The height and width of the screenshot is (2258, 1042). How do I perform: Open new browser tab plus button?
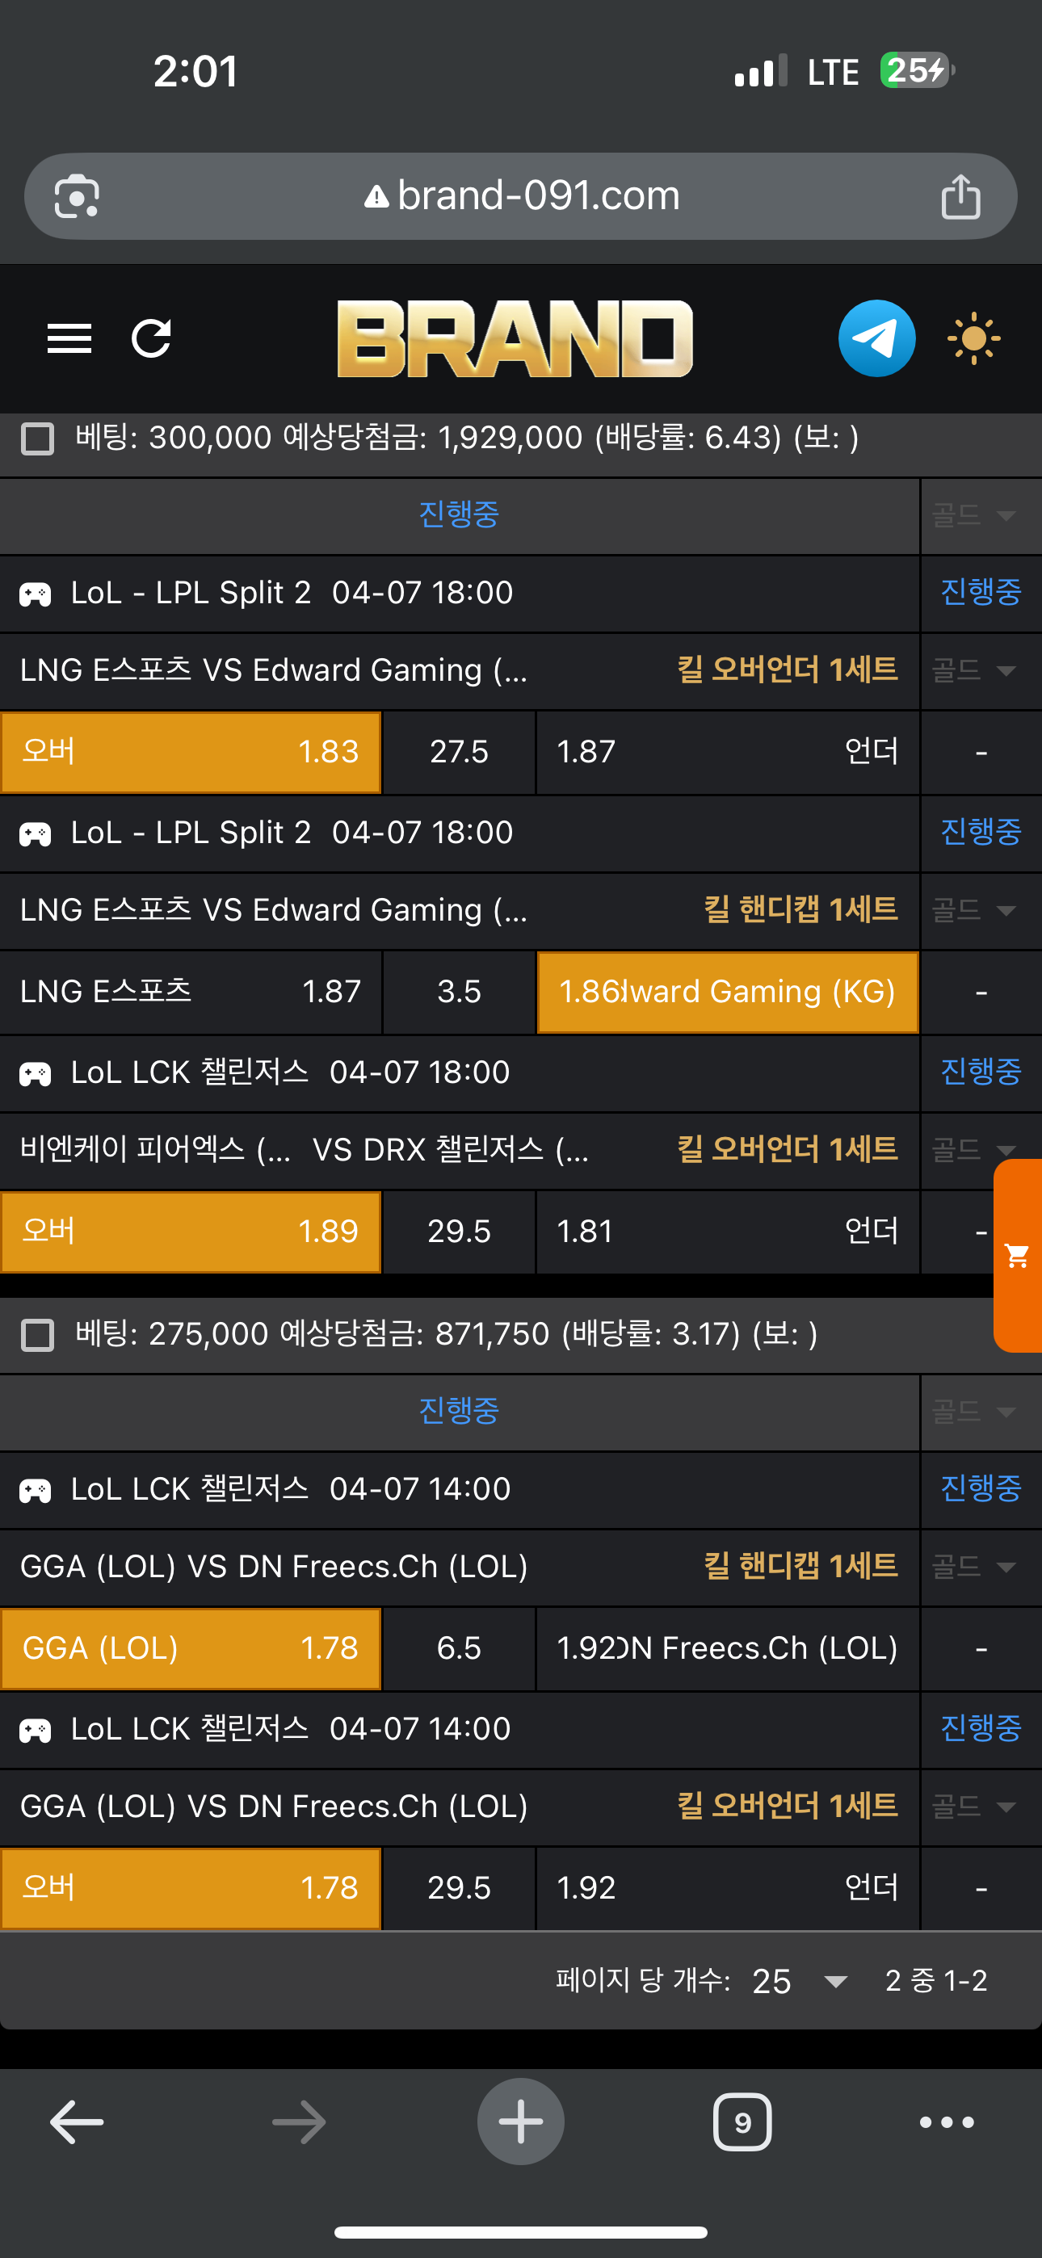click(520, 2122)
